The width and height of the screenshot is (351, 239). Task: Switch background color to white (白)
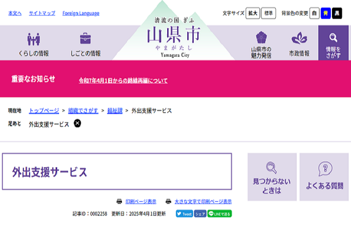click(x=314, y=13)
